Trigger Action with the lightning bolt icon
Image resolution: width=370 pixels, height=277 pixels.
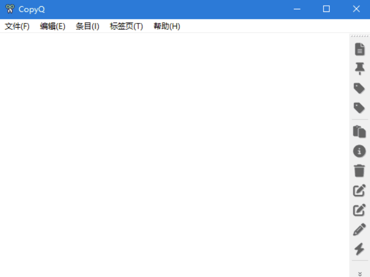(359, 249)
